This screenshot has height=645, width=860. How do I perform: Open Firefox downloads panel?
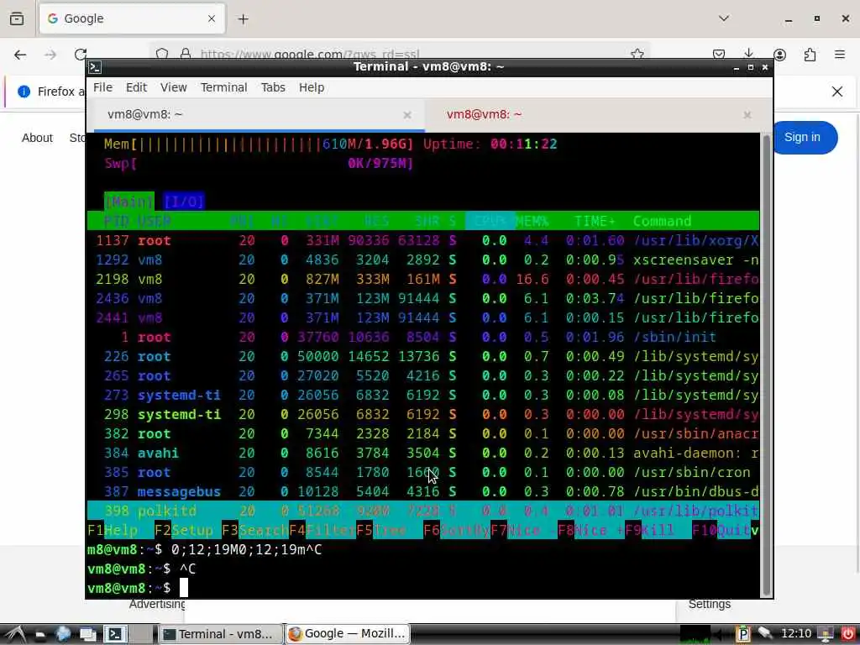coord(748,54)
